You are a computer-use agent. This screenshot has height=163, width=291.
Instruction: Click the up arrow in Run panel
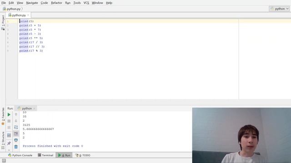(16, 115)
